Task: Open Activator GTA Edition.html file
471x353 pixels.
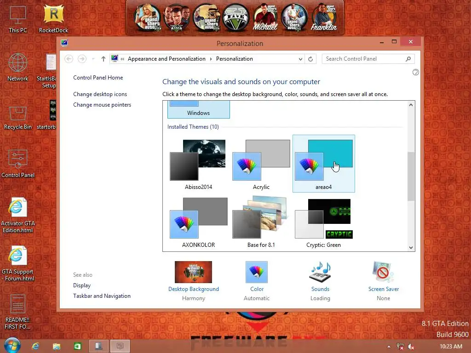Action: [18, 215]
